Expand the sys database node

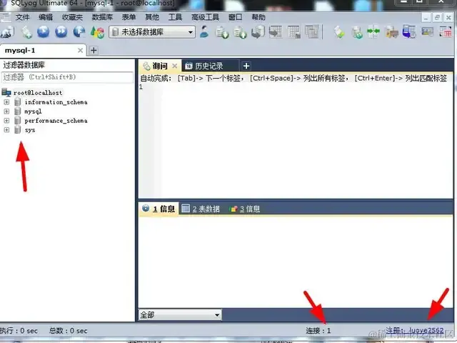[x=6, y=130]
